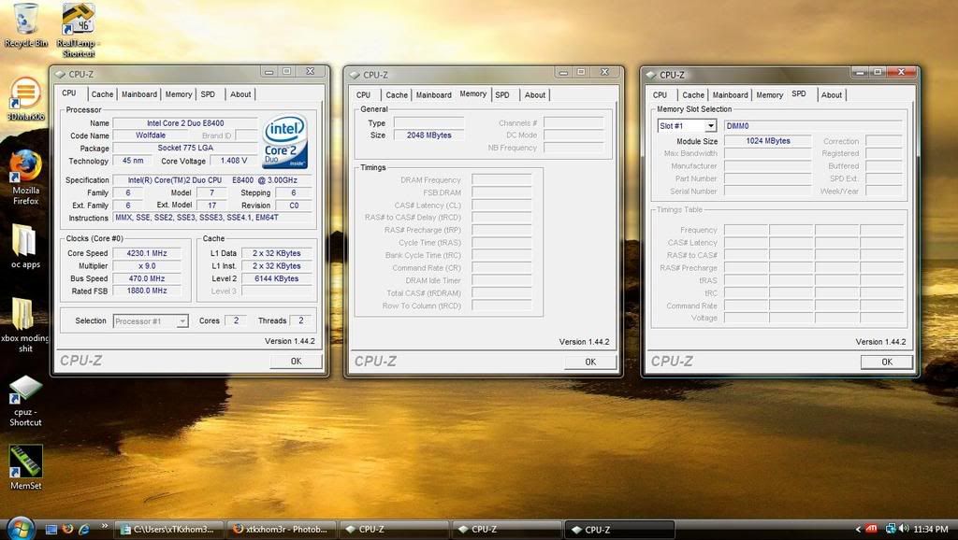Open the MemSet desktop shortcut
The image size is (958, 540).
point(25,467)
